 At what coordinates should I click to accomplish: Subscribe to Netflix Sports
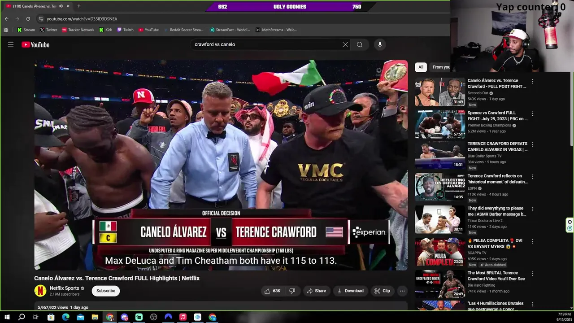click(106, 291)
